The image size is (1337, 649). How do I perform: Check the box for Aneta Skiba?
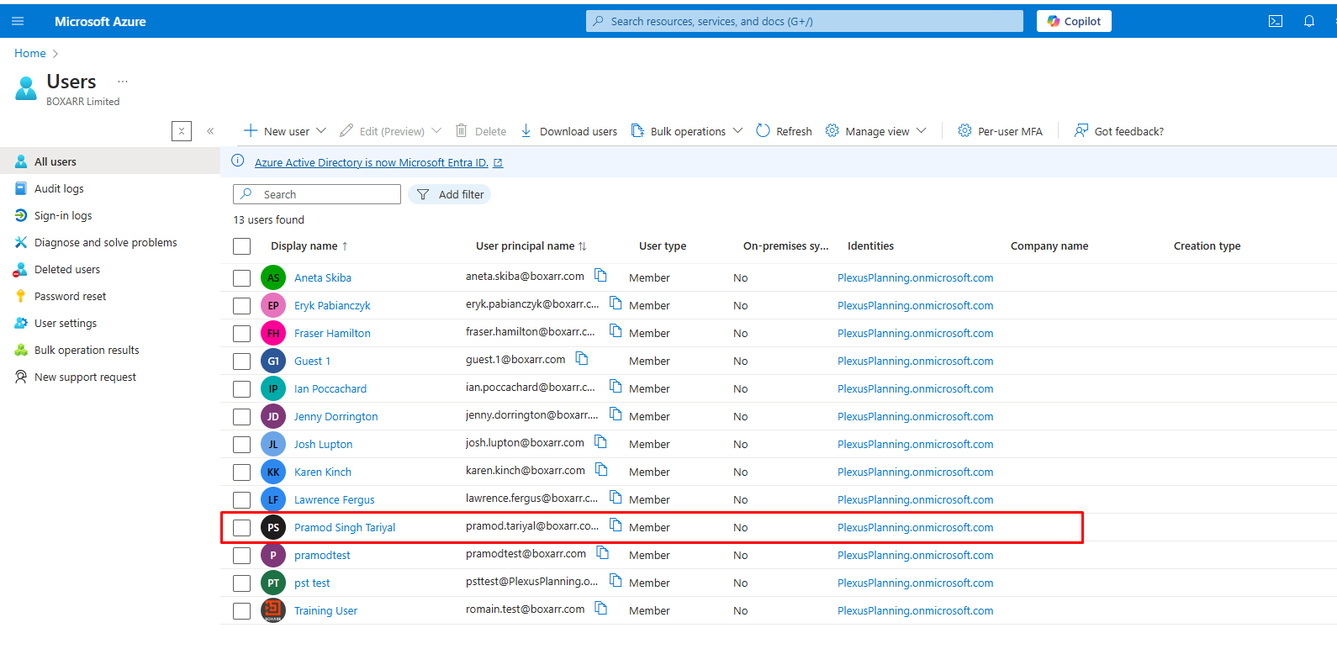pos(242,278)
